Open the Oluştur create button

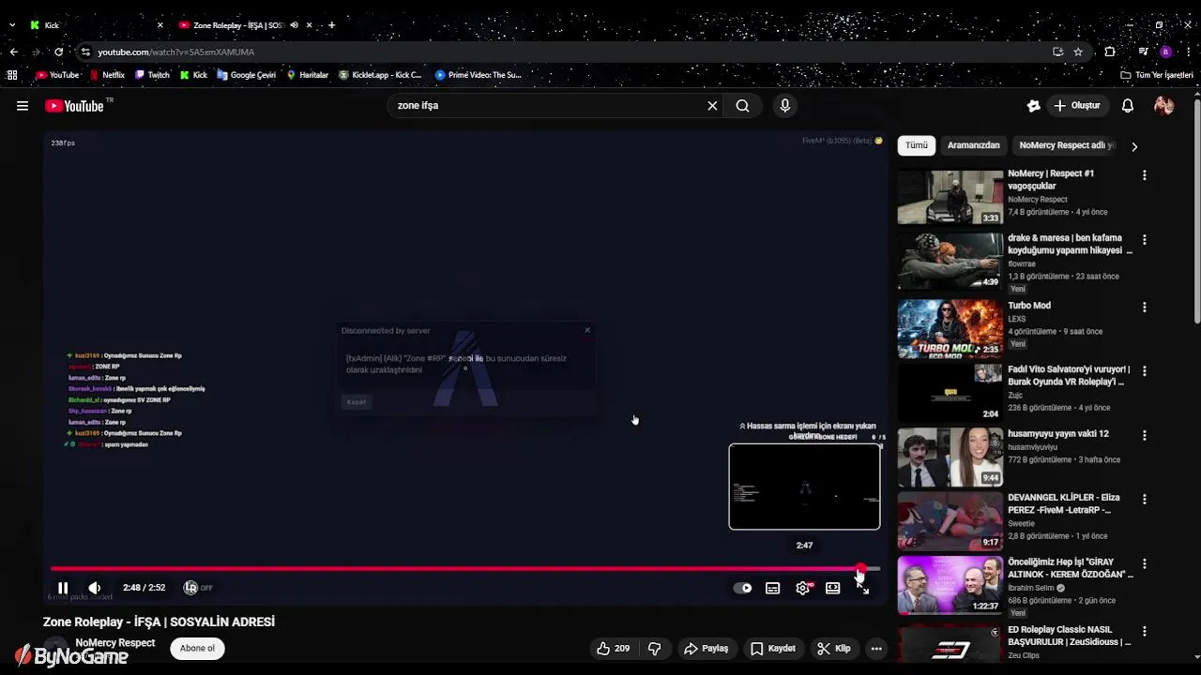point(1077,106)
